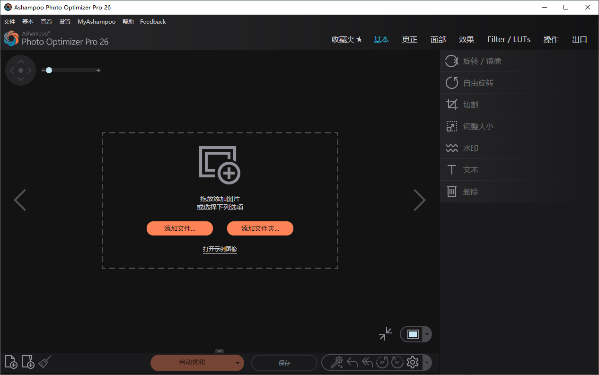Viewport: 599px width, 375px height.
Task: Open the settings gear in bottom toolbar
Action: coord(413,362)
